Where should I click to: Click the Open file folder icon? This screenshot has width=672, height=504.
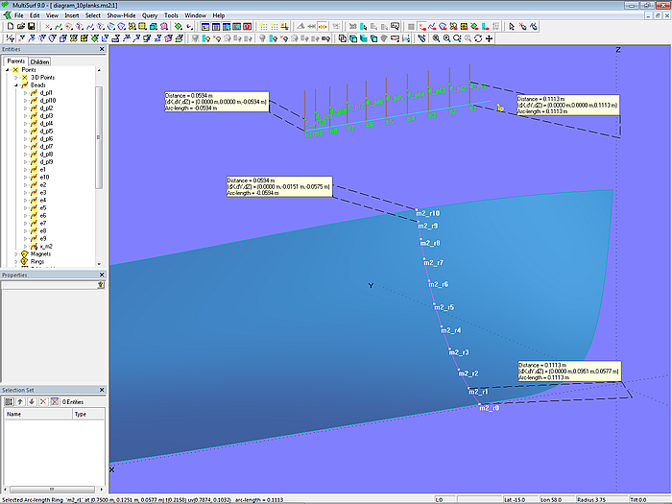coord(20,27)
